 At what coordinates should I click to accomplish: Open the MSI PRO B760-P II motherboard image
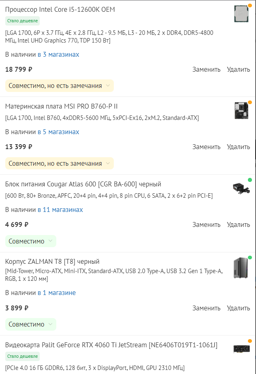[241, 111]
